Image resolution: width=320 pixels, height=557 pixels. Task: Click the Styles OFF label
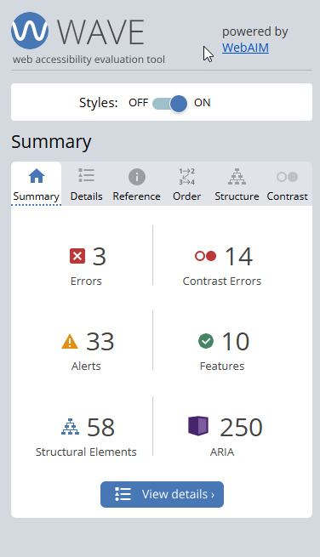[x=139, y=103]
